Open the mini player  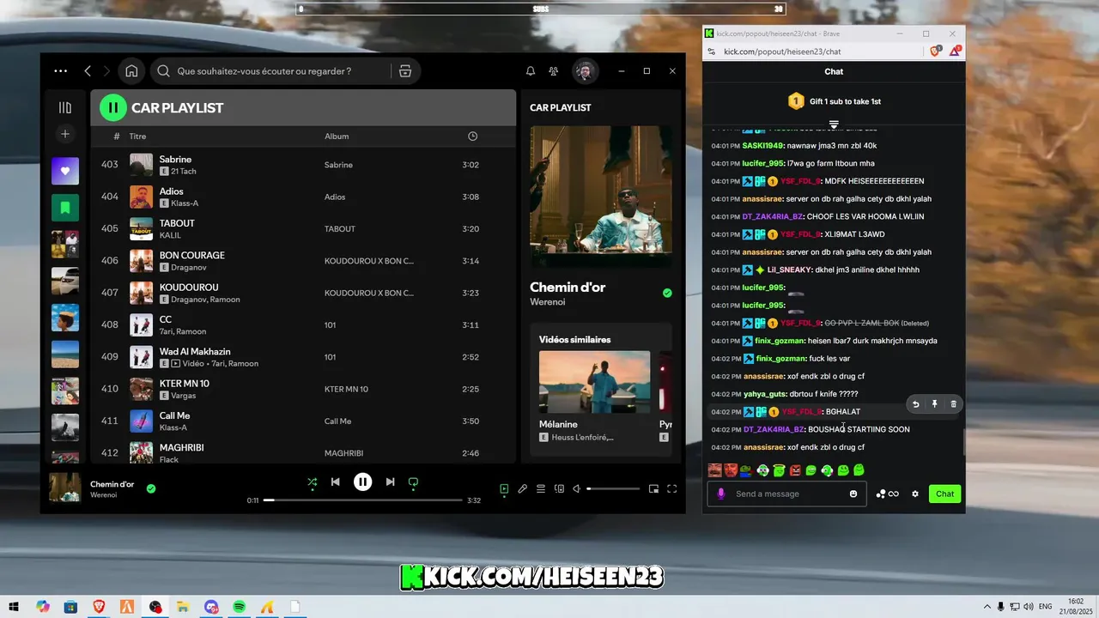point(653,489)
